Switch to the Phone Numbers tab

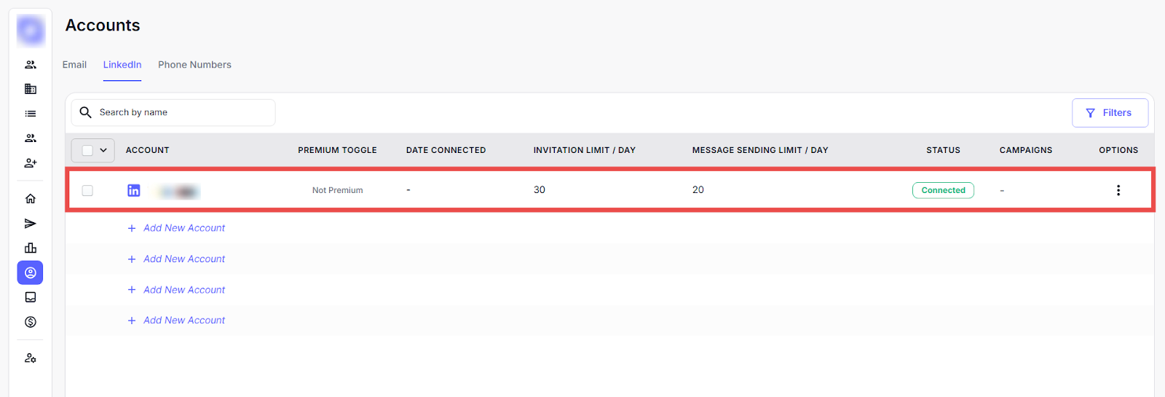point(194,65)
